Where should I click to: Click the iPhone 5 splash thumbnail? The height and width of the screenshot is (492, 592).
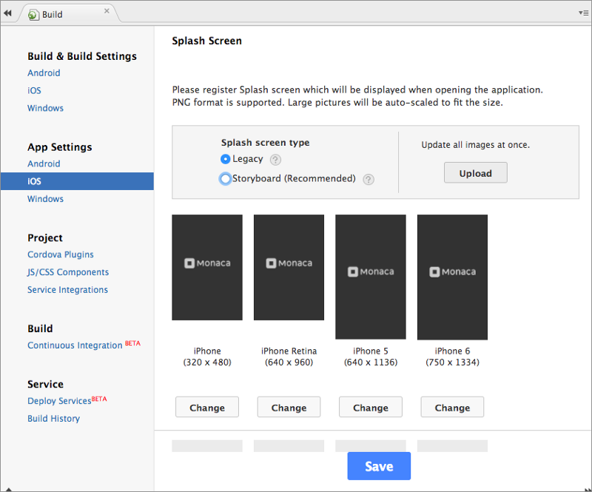(x=371, y=277)
